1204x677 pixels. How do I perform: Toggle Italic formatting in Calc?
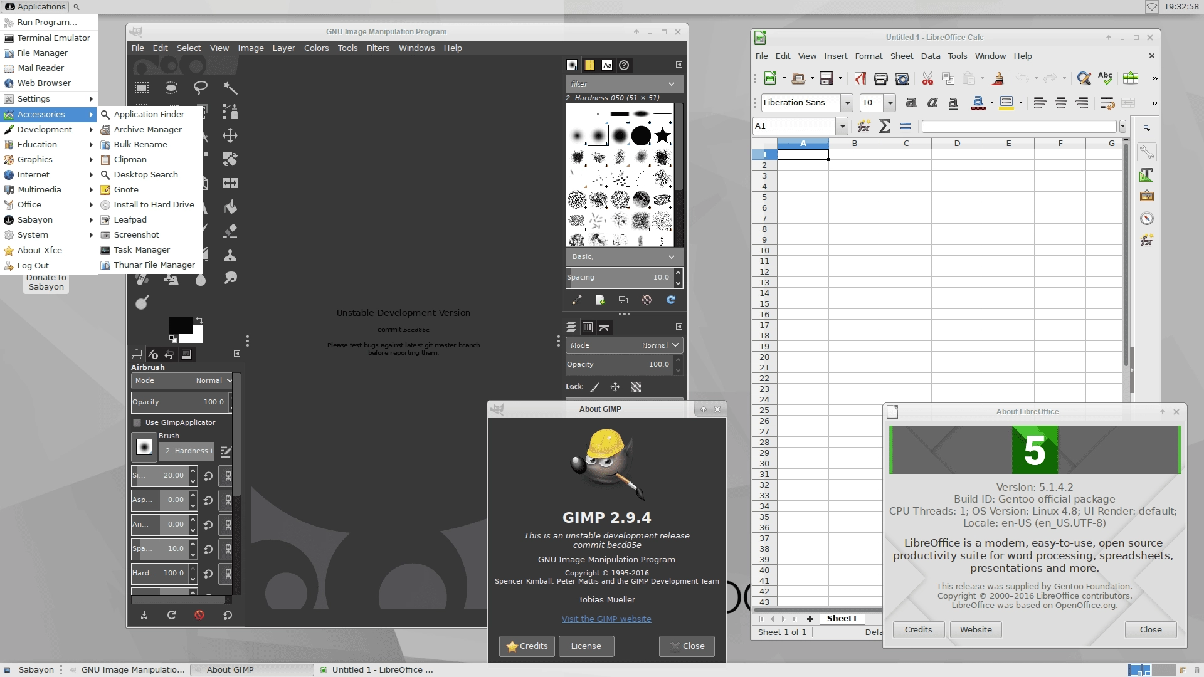(932, 103)
